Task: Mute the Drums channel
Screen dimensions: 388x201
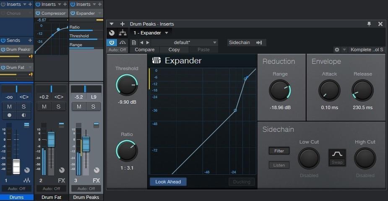Action: (9, 107)
